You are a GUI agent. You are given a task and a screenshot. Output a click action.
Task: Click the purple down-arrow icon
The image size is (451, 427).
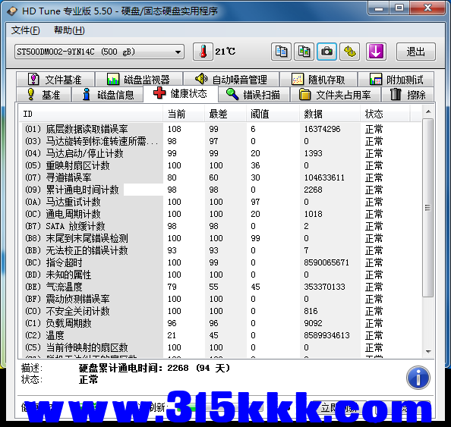coord(376,52)
